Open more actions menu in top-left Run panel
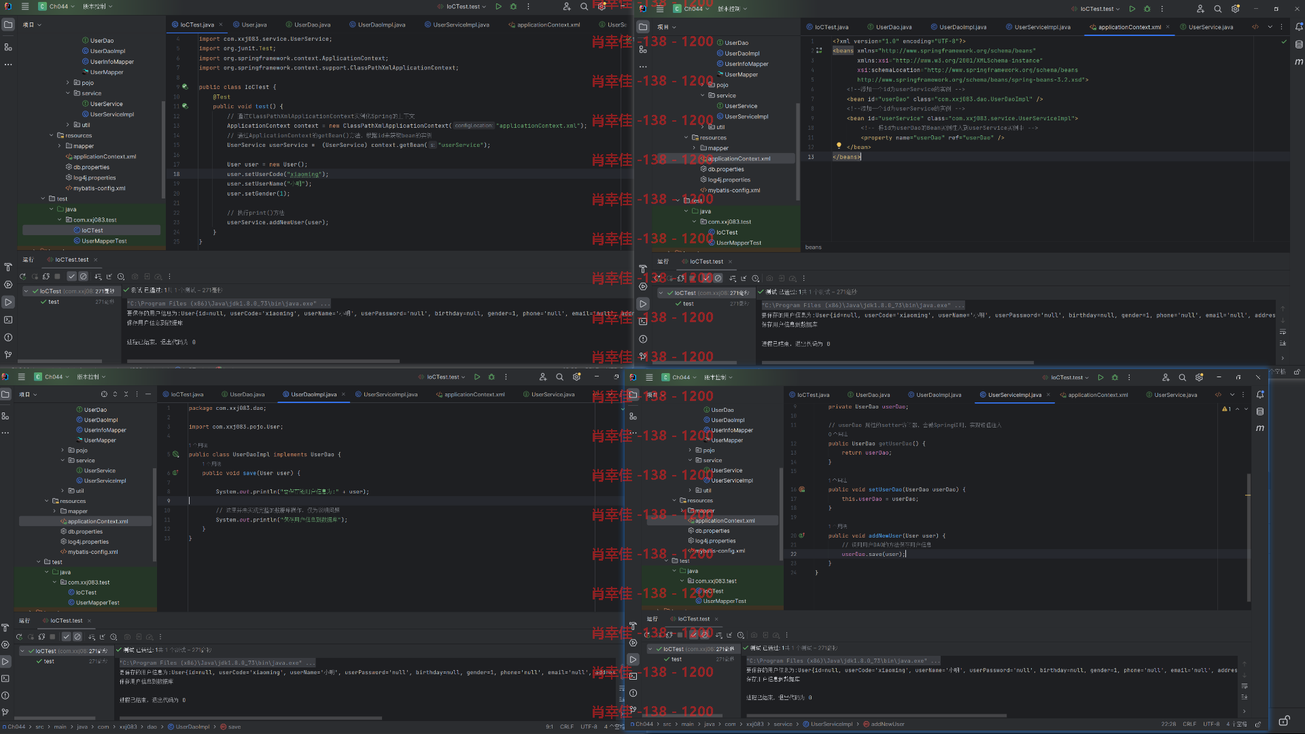1305x734 pixels. coord(170,277)
